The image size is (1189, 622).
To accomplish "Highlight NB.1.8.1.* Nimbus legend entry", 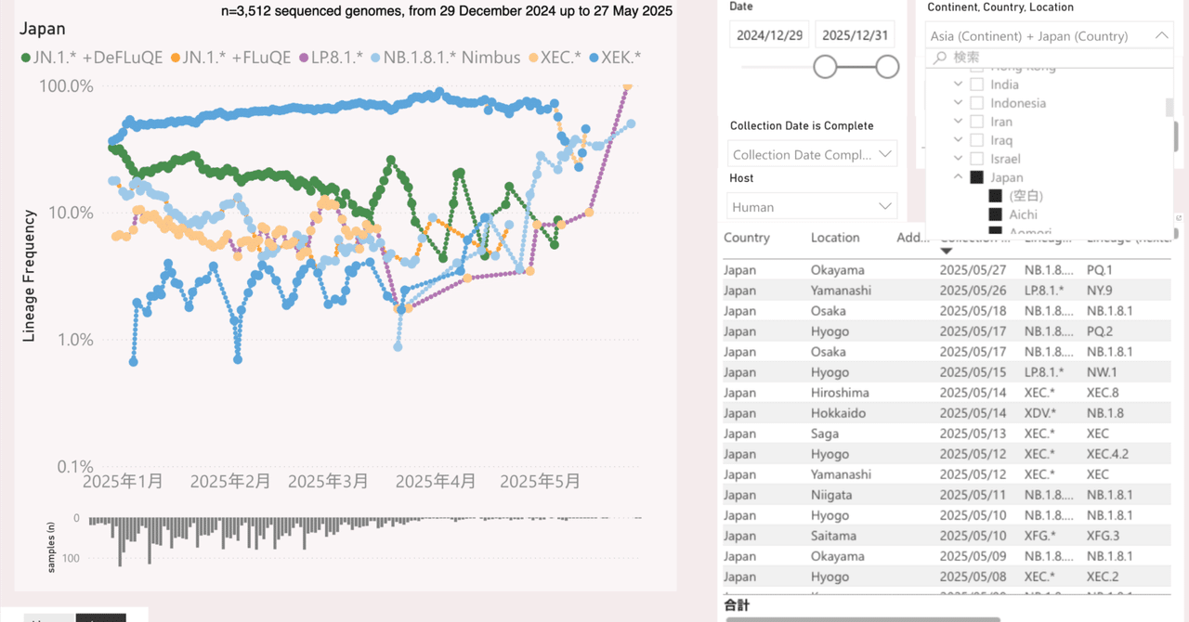I will [x=446, y=58].
